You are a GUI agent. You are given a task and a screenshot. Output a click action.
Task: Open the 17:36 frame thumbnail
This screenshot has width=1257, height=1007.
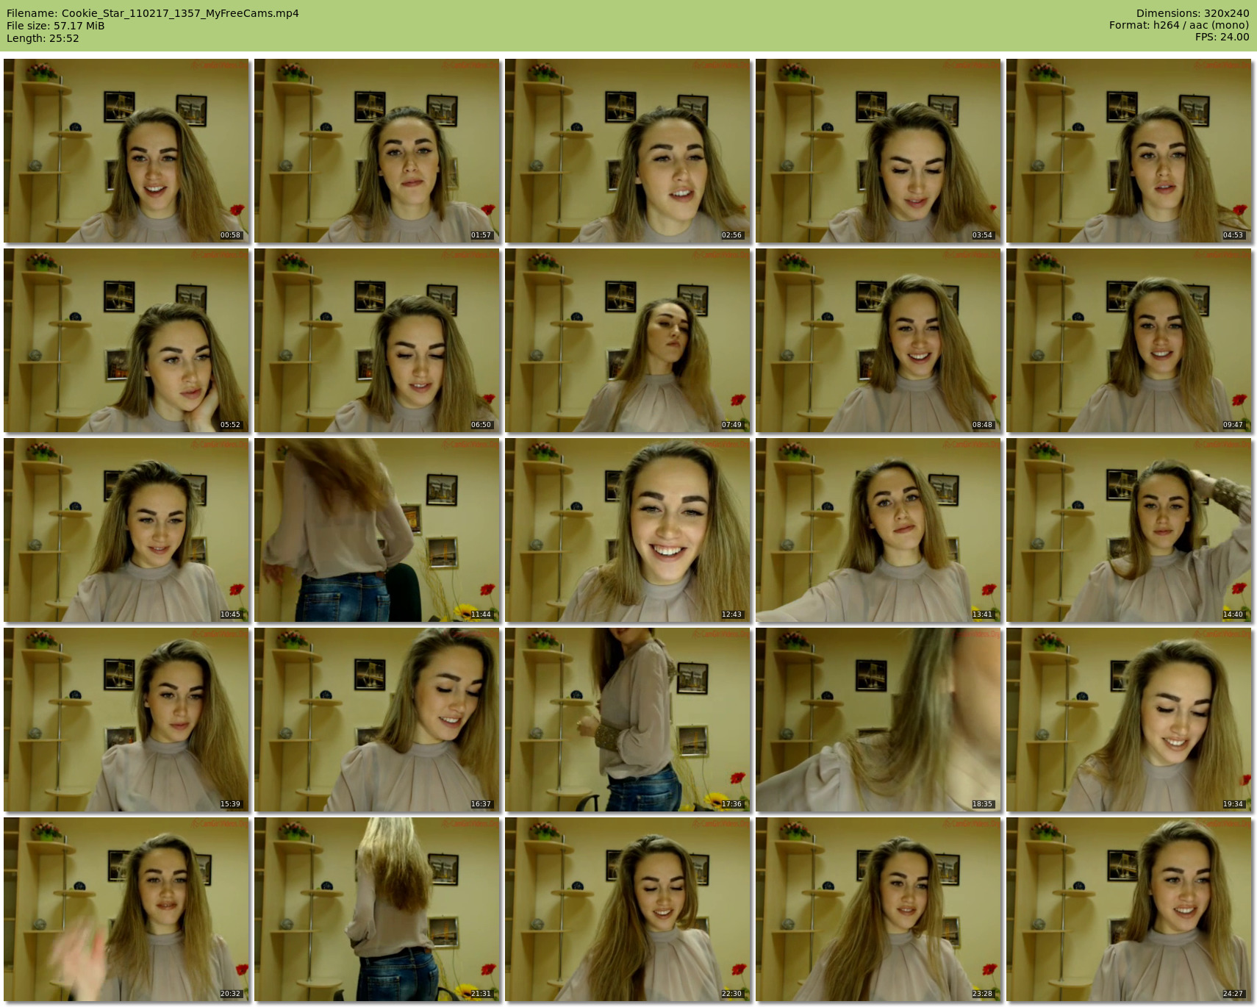(x=628, y=720)
